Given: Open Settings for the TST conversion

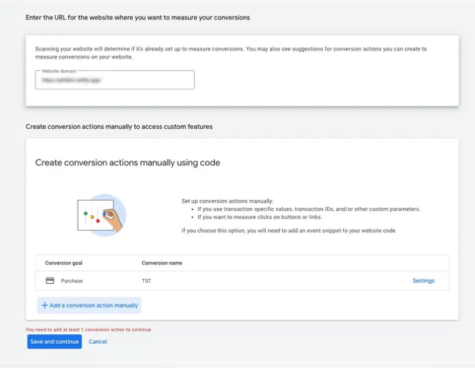Looking at the screenshot, I should [423, 280].
